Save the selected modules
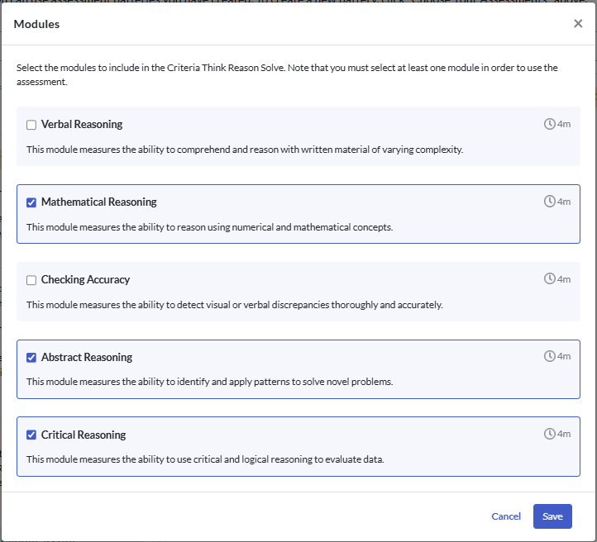The height and width of the screenshot is (542, 597). [552, 516]
